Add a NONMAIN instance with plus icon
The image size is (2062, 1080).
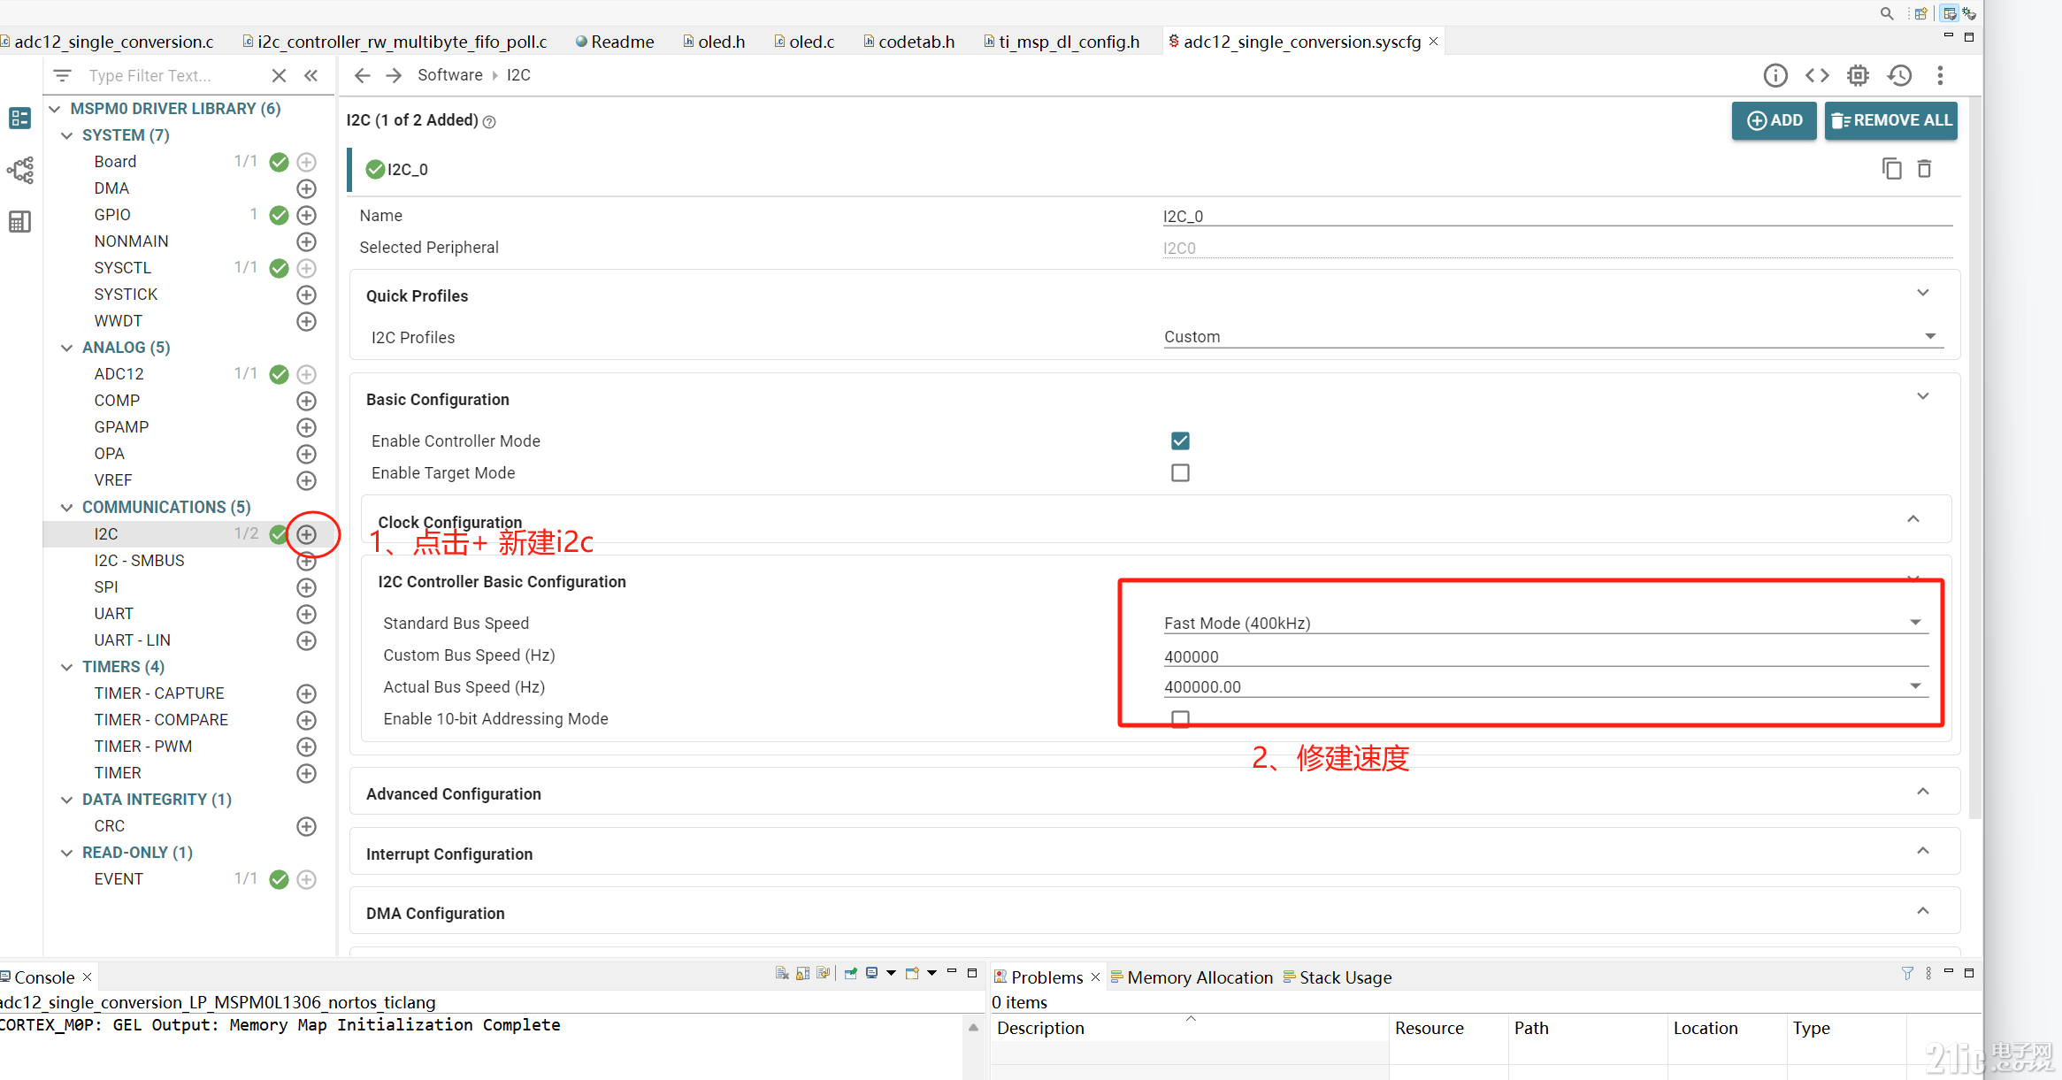pos(306,241)
